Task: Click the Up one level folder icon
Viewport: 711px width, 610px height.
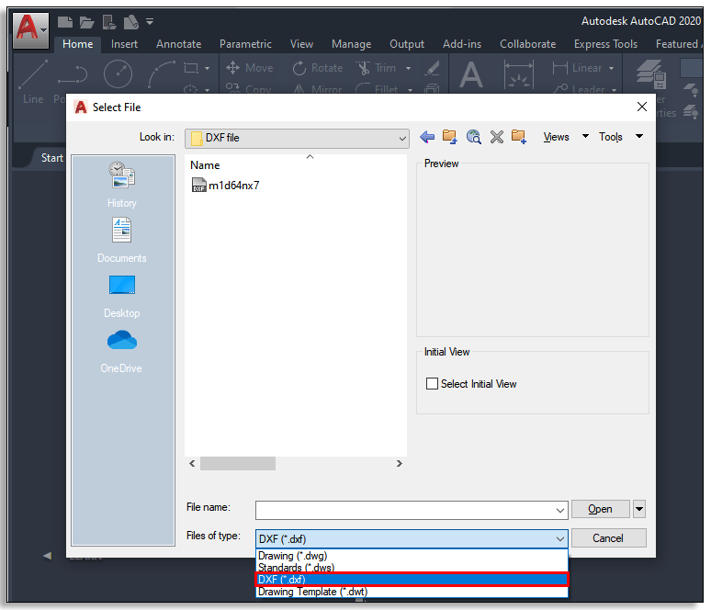Action: click(449, 137)
